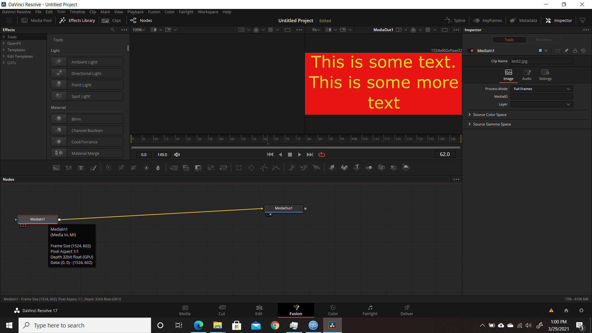Add Color Curves tool from toolbar
The width and height of the screenshot is (592, 333).
[121, 168]
